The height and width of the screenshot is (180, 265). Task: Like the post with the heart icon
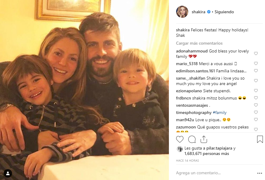point(180,139)
